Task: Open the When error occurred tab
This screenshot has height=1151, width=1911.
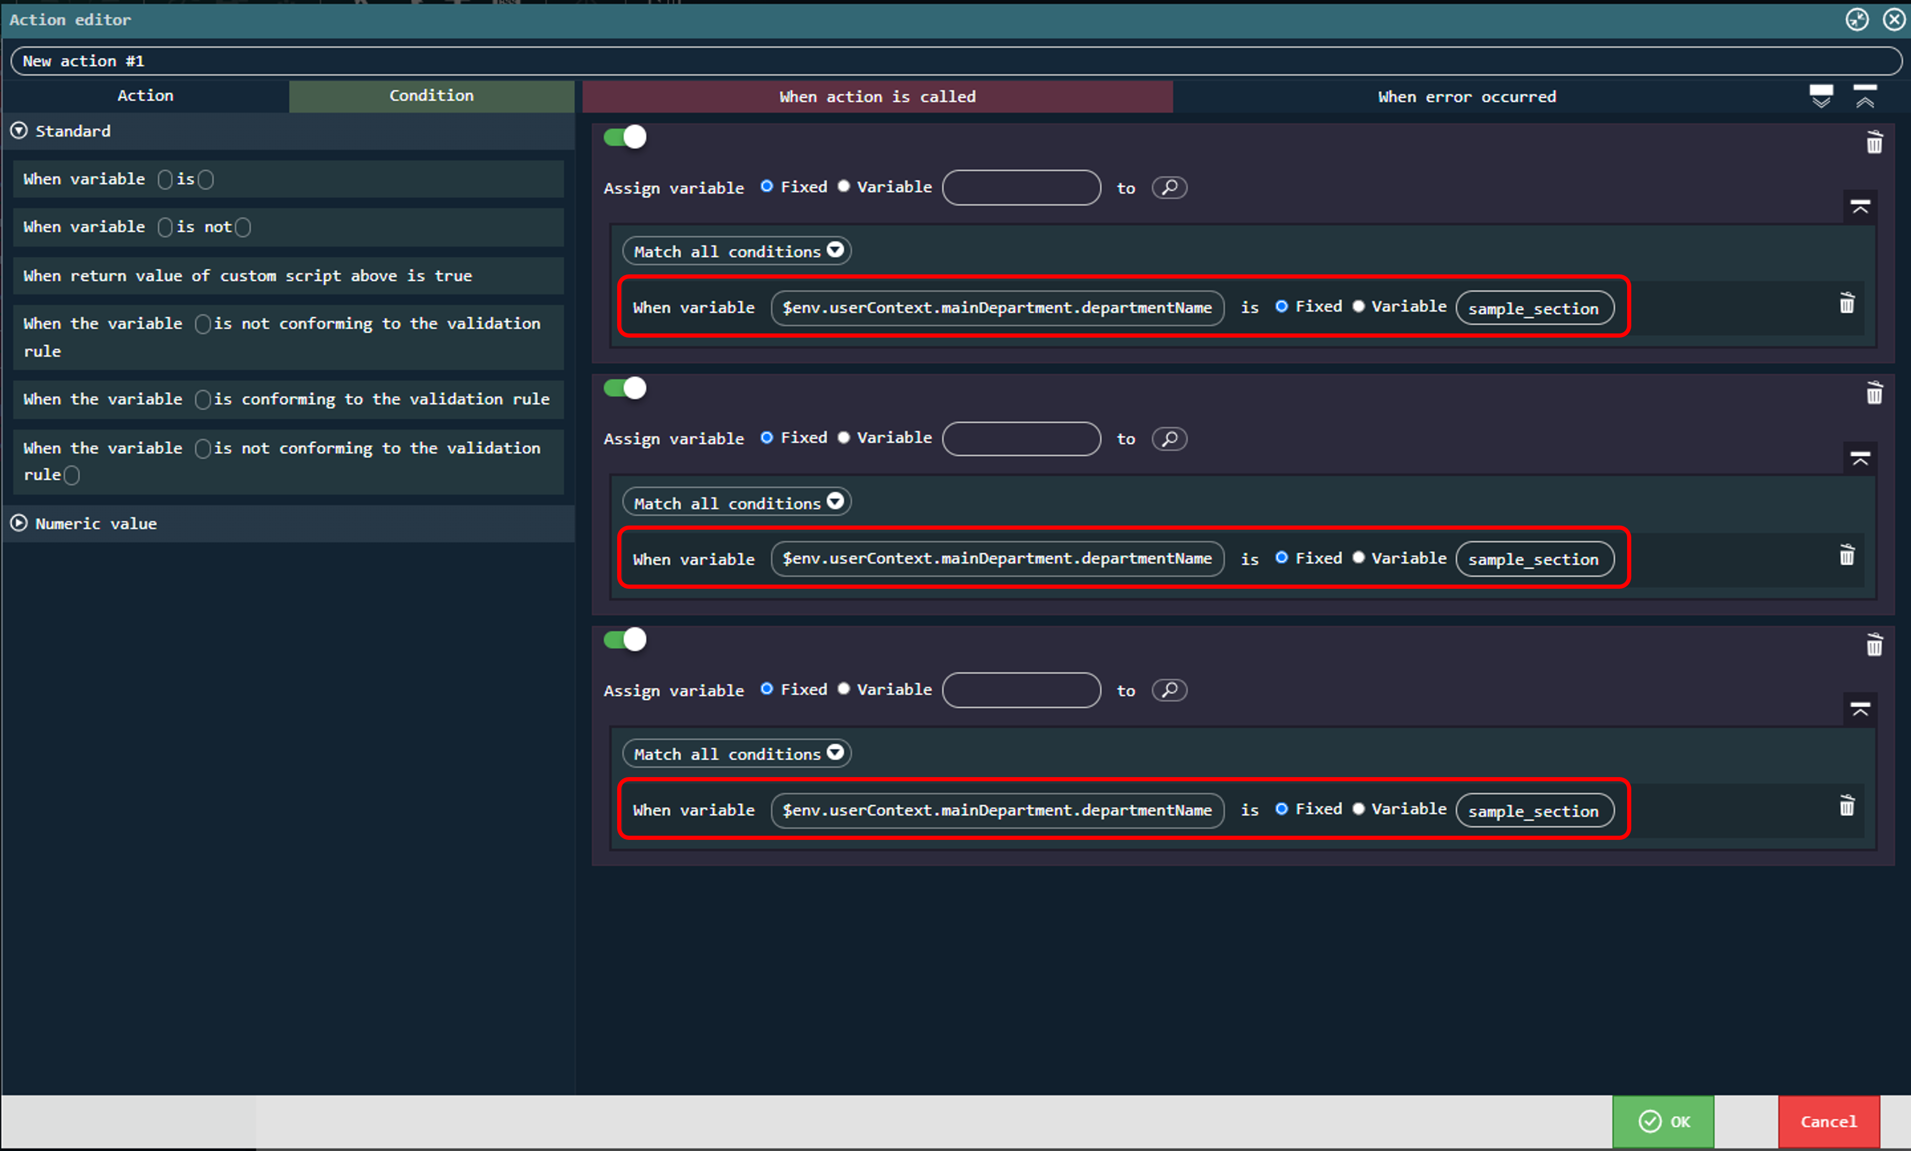Action: point(1466,97)
